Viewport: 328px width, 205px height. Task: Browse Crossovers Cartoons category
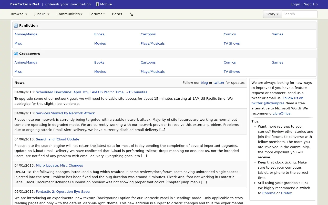148,63
